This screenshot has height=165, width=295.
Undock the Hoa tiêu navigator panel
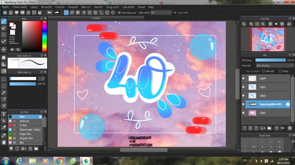290,18
